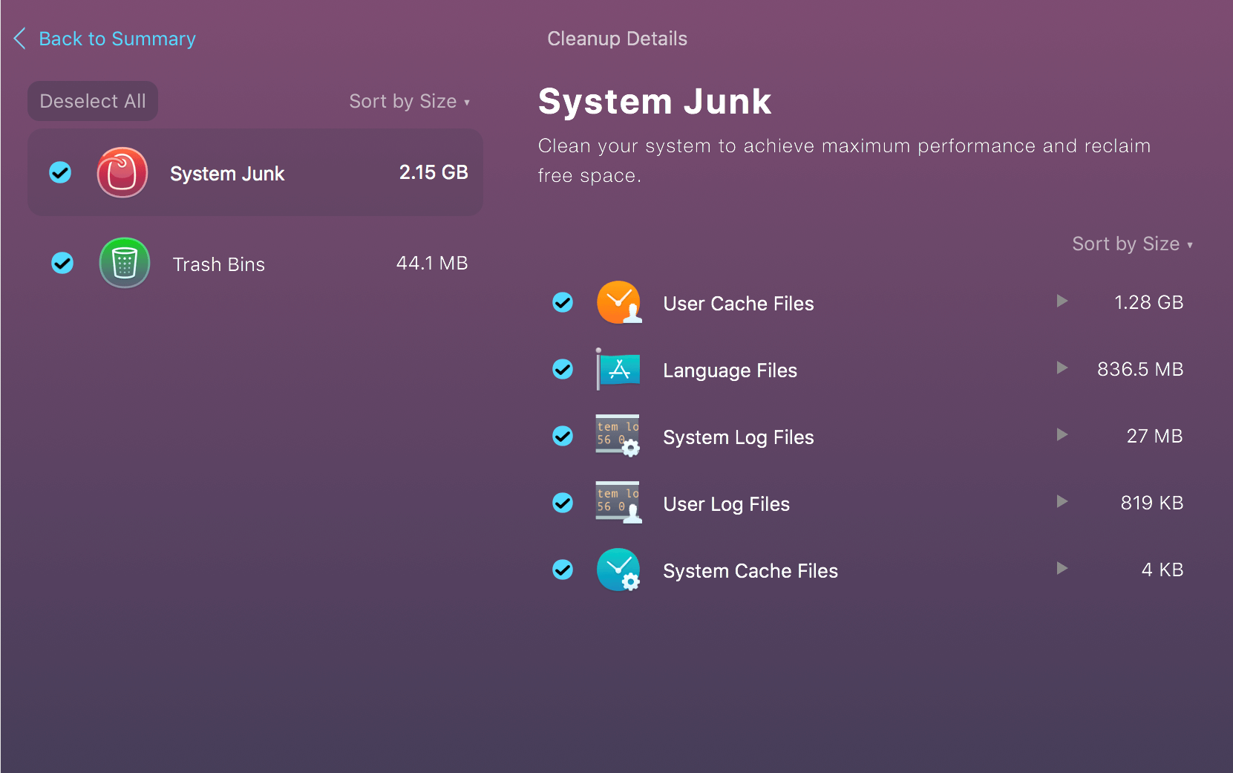
Task: Click the 2.15 GB size value
Action: [x=434, y=172]
